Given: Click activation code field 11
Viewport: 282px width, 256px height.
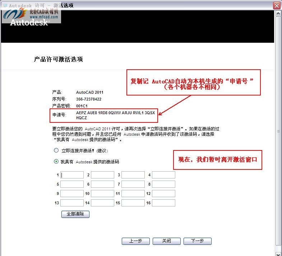Looking at the screenshot, I should tap(133, 194).
